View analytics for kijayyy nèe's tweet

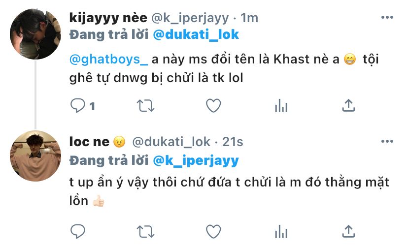281,106
